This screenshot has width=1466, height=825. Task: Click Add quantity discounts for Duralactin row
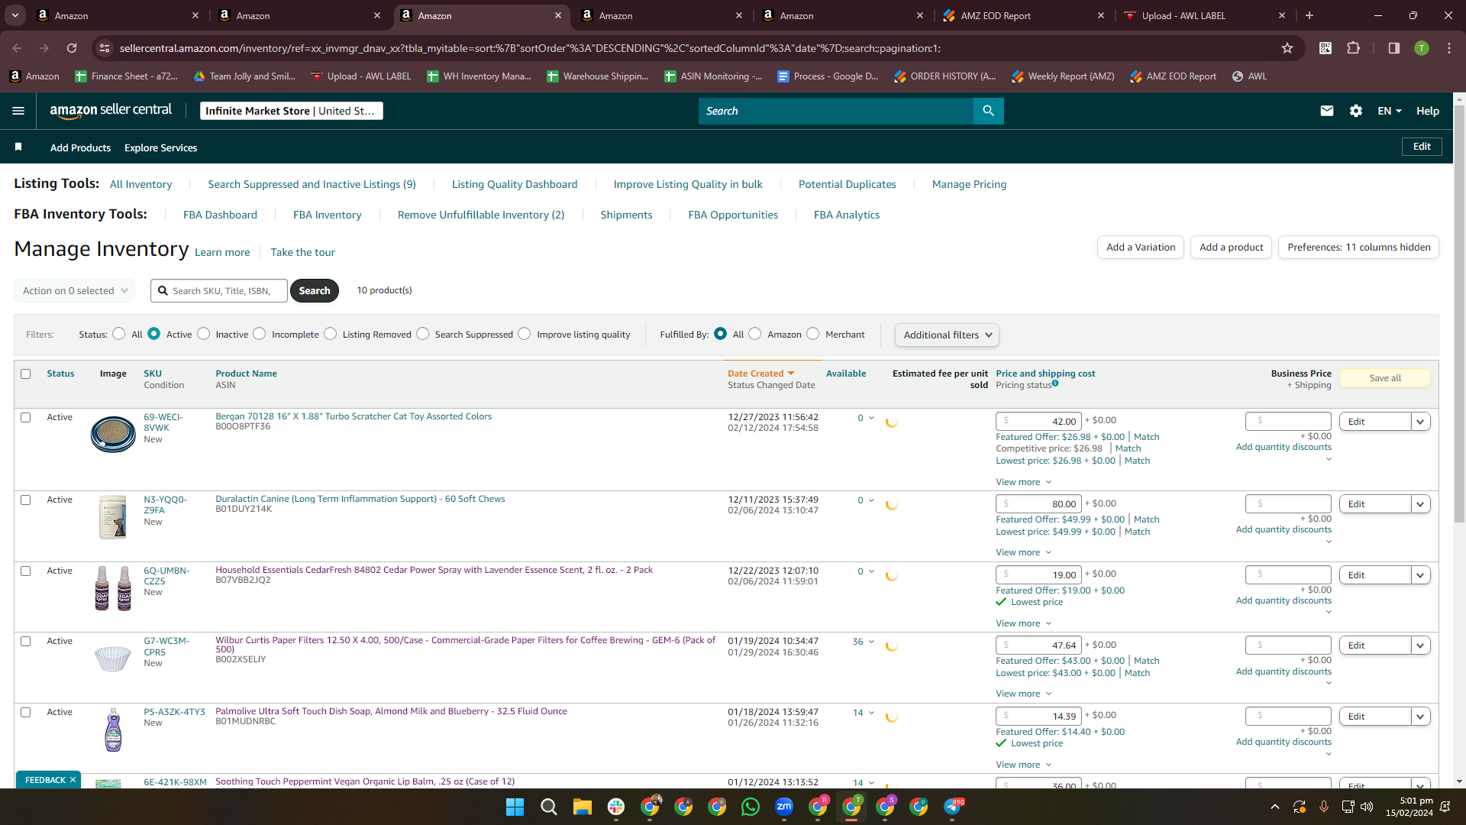pos(1284,529)
